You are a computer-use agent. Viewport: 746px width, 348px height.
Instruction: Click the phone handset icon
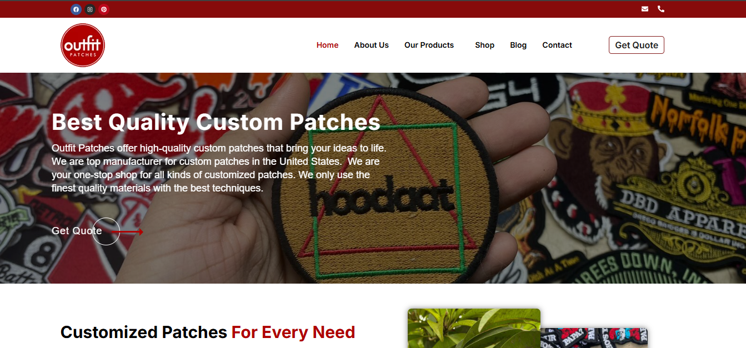661,9
